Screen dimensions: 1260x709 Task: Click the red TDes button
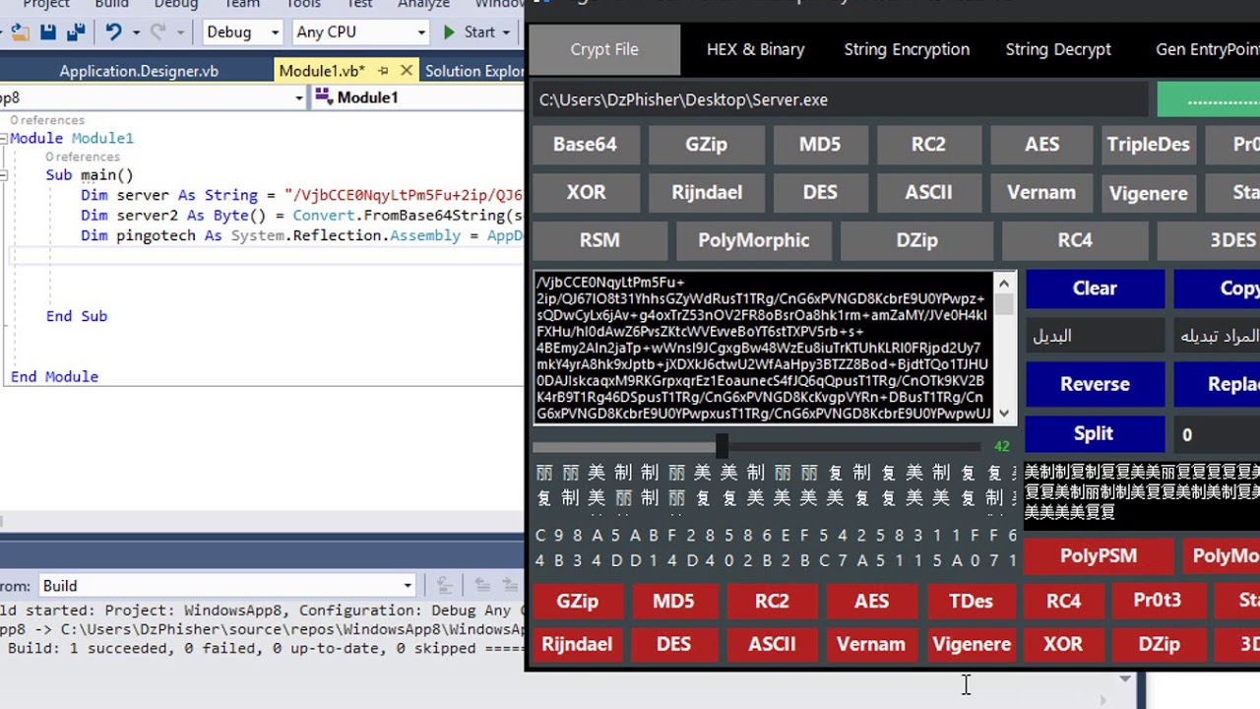tap(971, 601)
